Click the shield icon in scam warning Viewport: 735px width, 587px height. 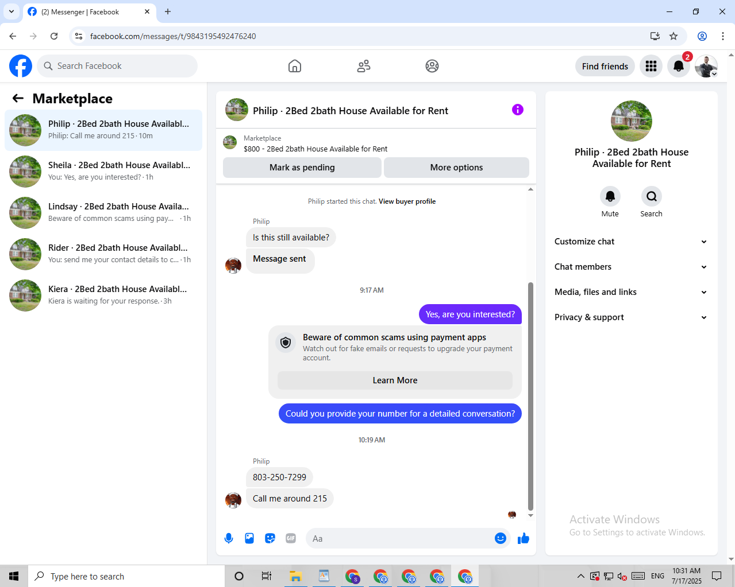286,343
